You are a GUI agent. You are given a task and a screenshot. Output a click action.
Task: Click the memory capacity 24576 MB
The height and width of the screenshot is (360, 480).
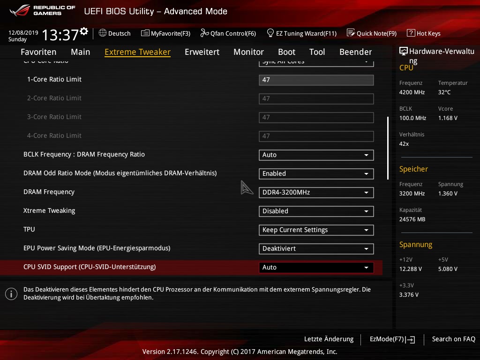tap(412, 219)
